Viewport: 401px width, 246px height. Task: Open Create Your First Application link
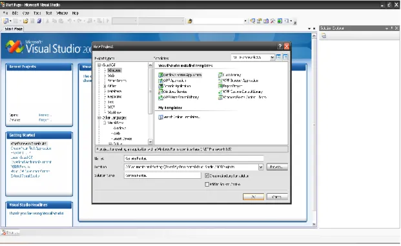(31, 149)
